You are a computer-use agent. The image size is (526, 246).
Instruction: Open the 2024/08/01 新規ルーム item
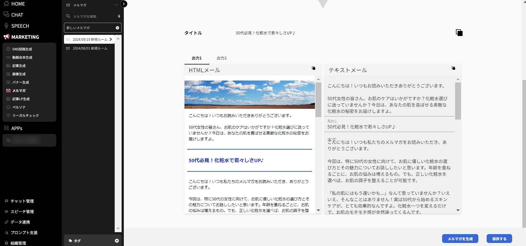90,48
